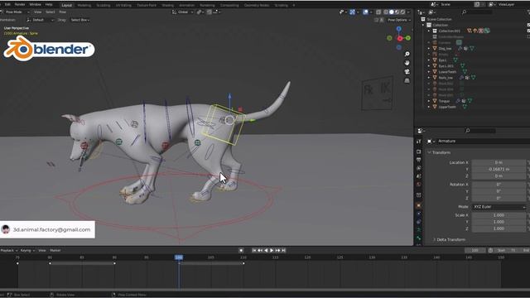Click the Scale X value field

[499, 215]
